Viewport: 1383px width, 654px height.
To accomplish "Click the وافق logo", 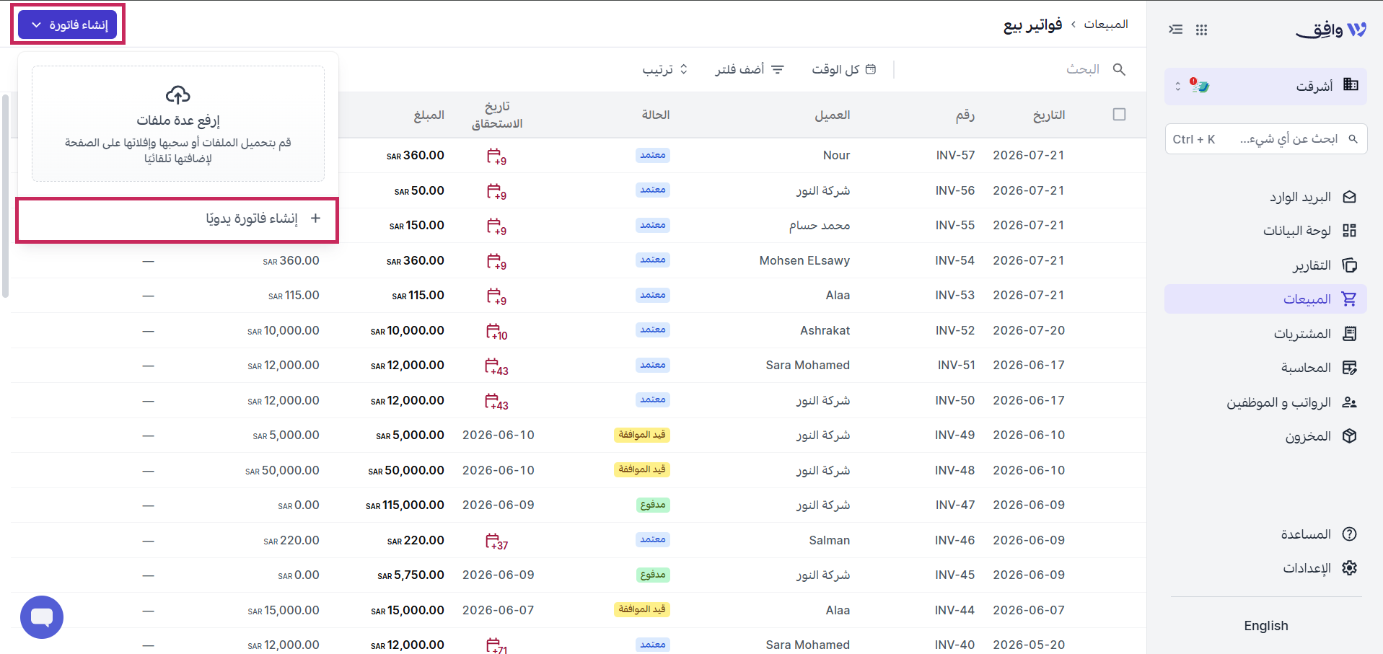I will point(1331,30).
